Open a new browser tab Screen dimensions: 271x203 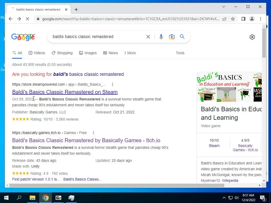76,10
